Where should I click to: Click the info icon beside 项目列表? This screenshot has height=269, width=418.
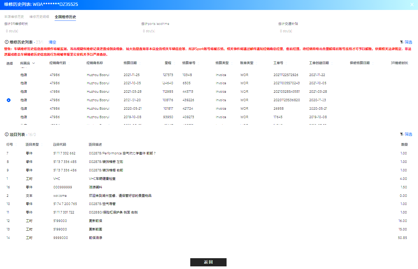click(x=7, y=134)
